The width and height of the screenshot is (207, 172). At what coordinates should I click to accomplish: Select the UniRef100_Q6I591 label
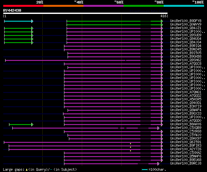(x=186, y=142)
